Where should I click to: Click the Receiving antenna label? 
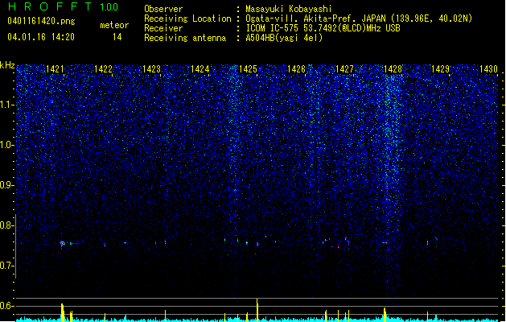[x=185, y=38]
